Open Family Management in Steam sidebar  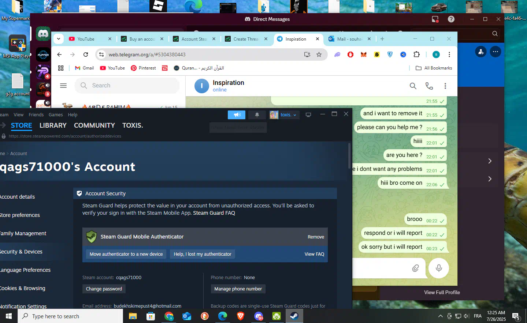(23, 233)
